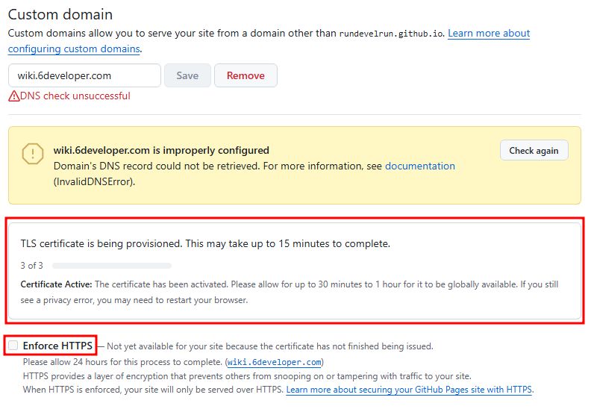Open the configuring custom domains link
Screen dimensions: 591x418
pos(74,49)
